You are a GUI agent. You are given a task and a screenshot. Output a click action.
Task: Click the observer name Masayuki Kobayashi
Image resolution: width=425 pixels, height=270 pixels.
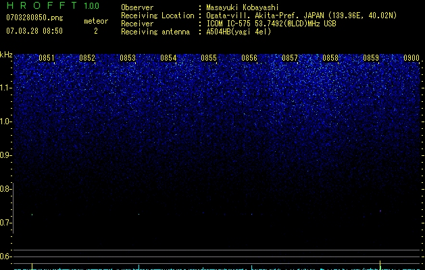pyautogui.click(x=243, y=7)
